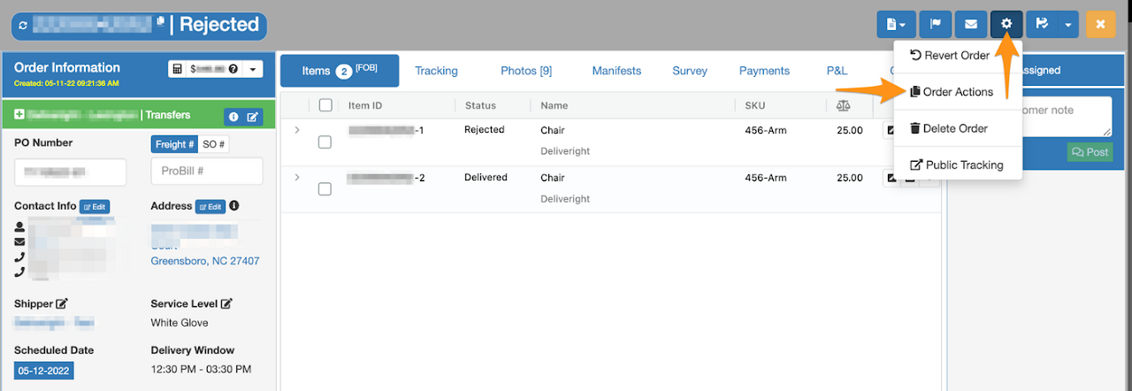Open Public Tracking from the menu
The height and width of the screenshot is (391, 1132).
pos(958,165)
